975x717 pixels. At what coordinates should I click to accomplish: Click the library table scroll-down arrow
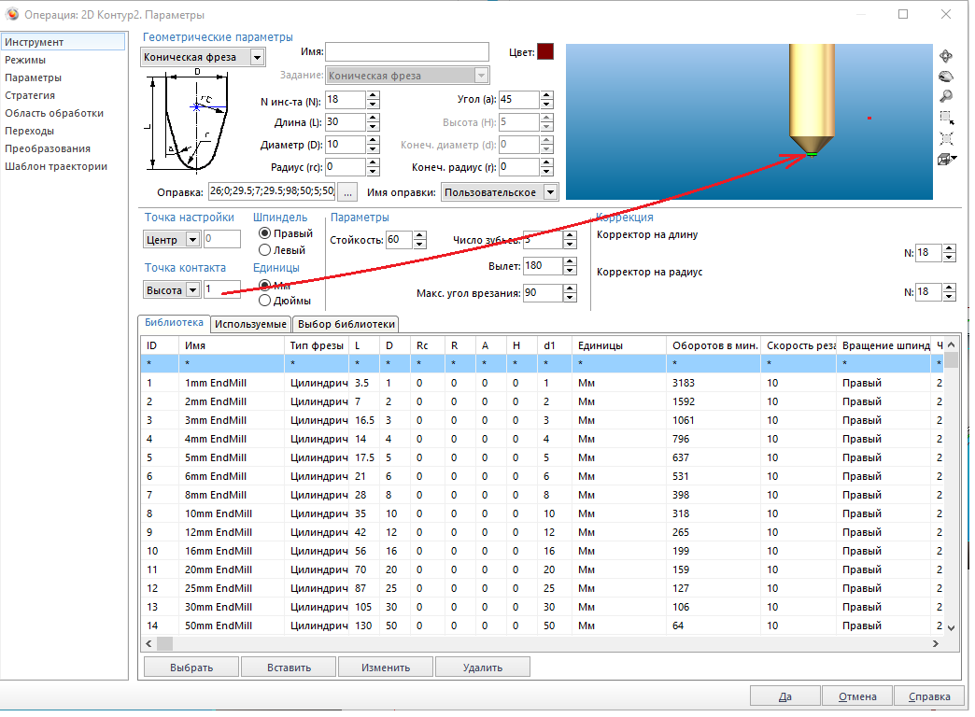pos(951,628)
